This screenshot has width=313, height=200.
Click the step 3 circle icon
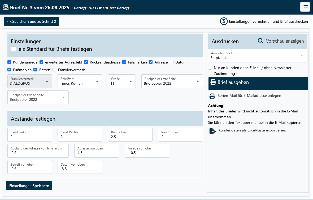pos(224,21)
